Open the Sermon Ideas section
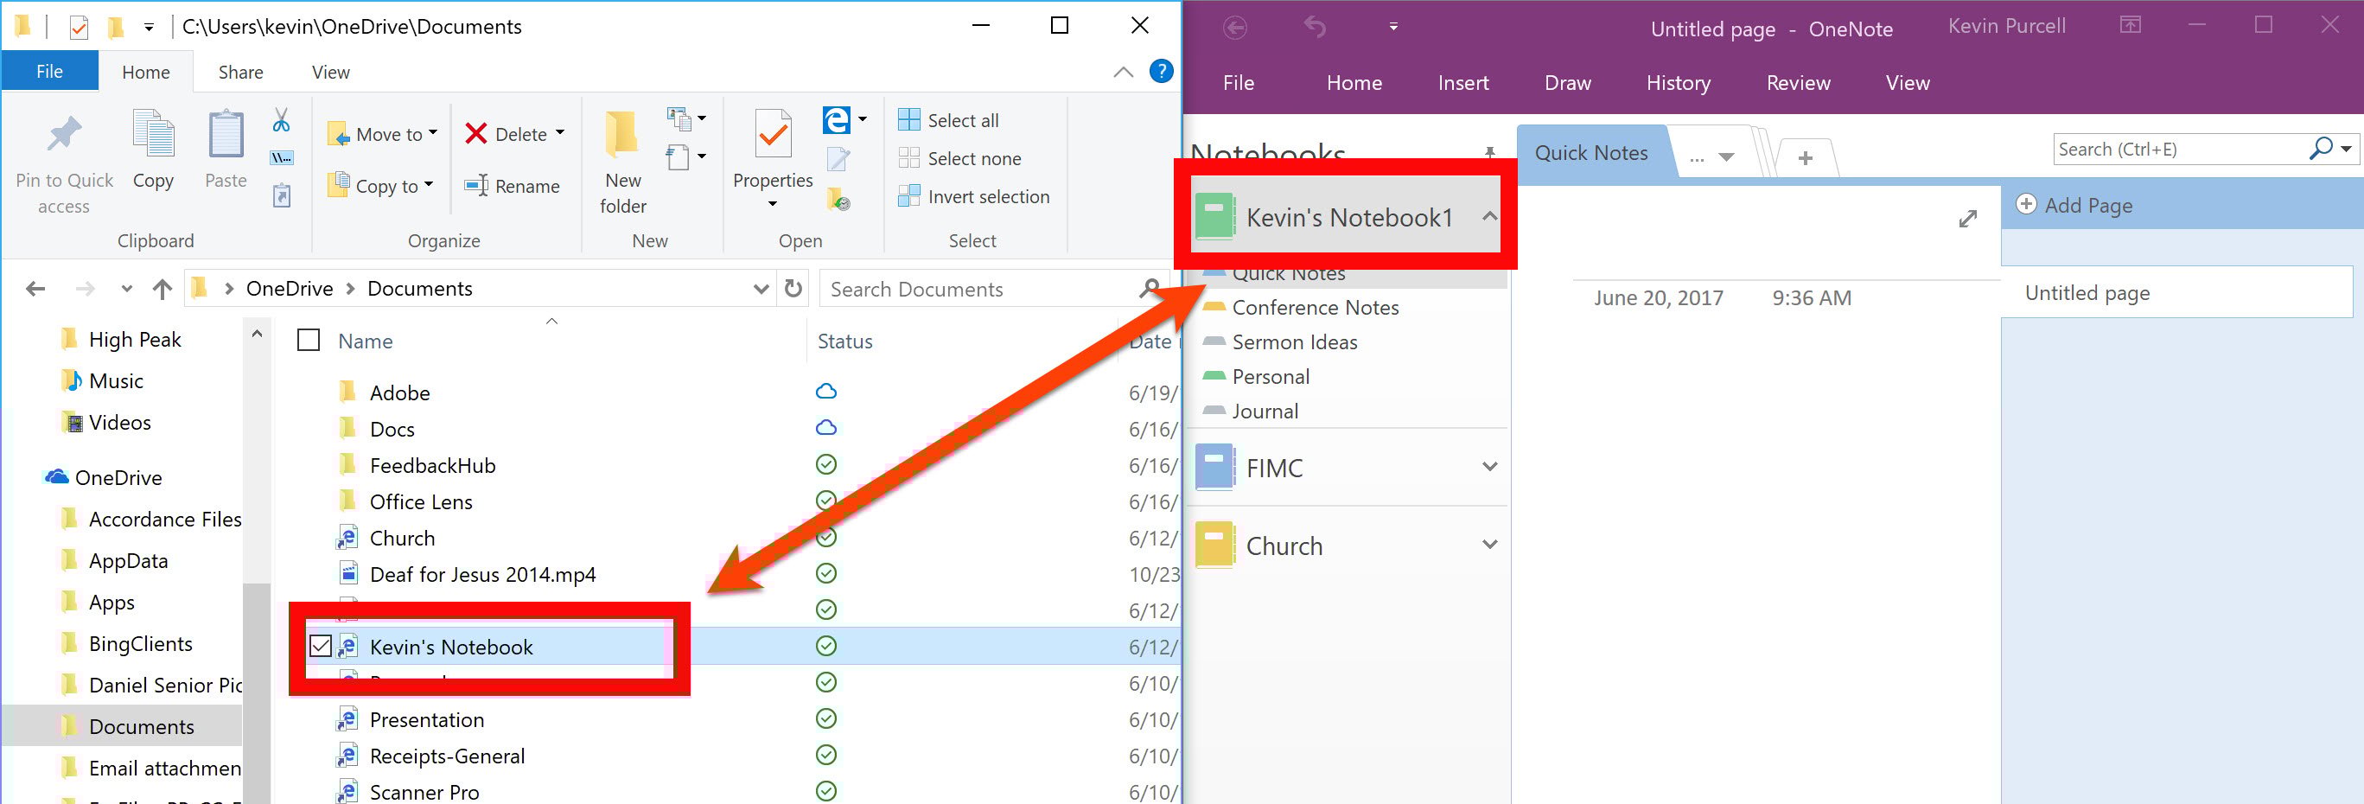Image resolution: width=2364 pixels, height=804 pixels. pos(1294,342)
